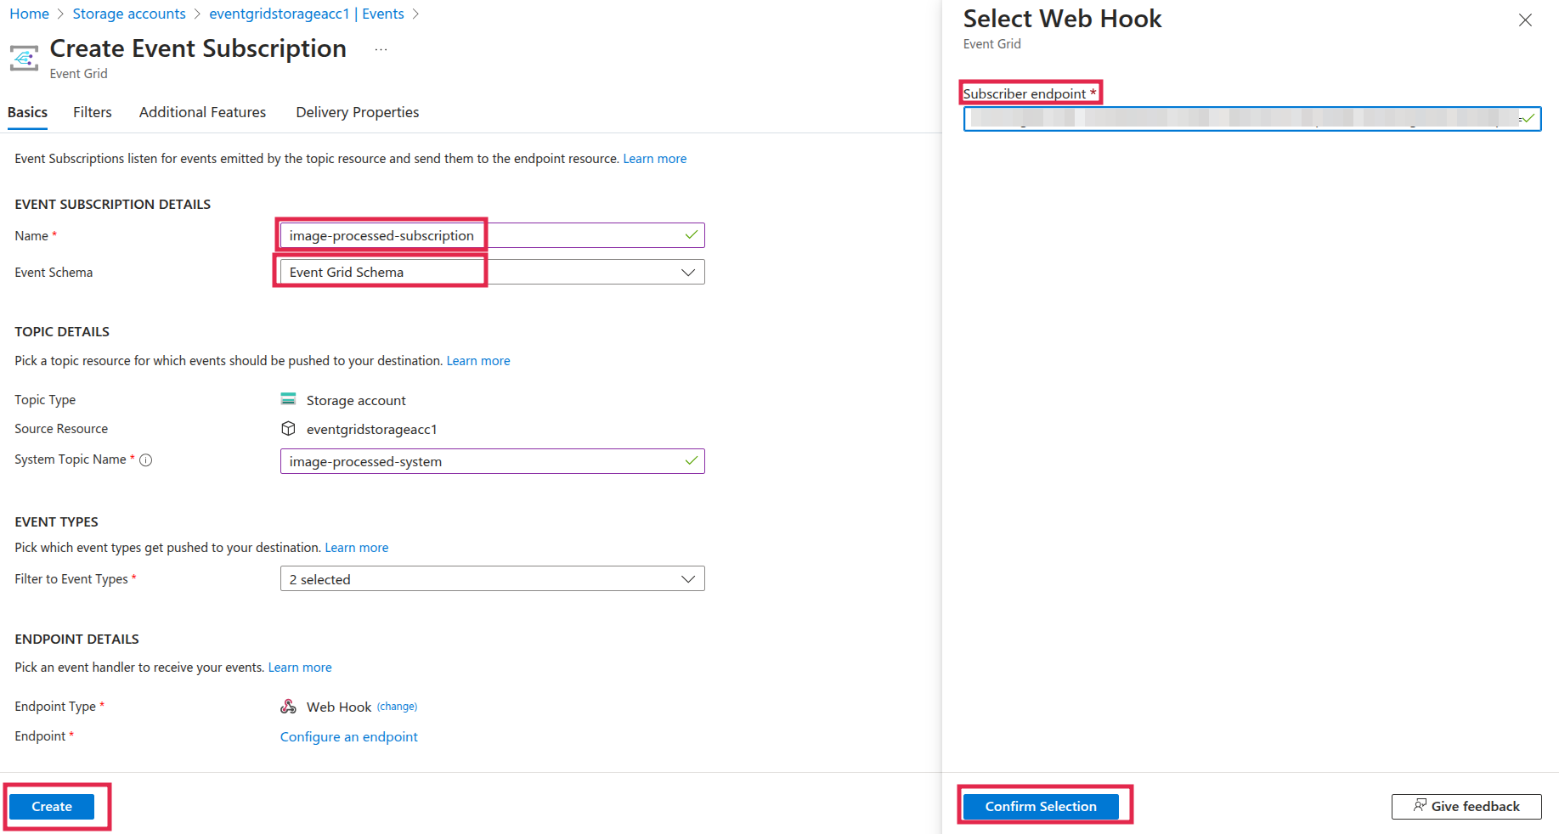The width and height of the screenshot is (1559, 834).
Task: Expand the Event Schema dropdown
Action: pyautogui.click(x=687, y=273)
